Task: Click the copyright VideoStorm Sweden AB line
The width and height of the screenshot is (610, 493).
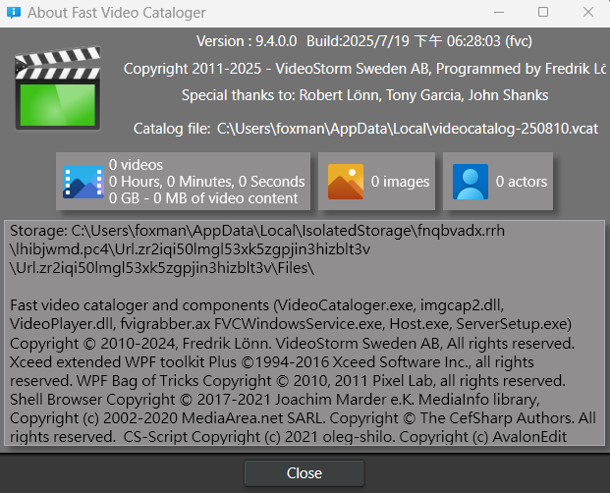Action: [364, 69]
